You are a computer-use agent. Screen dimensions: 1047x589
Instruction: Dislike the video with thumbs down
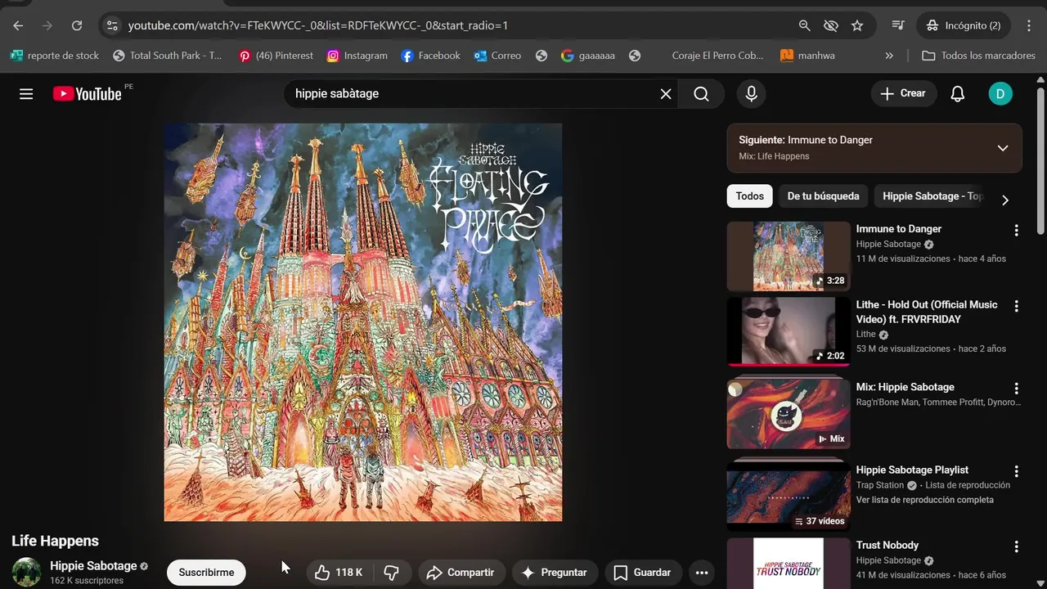click(x=392, y=573)
